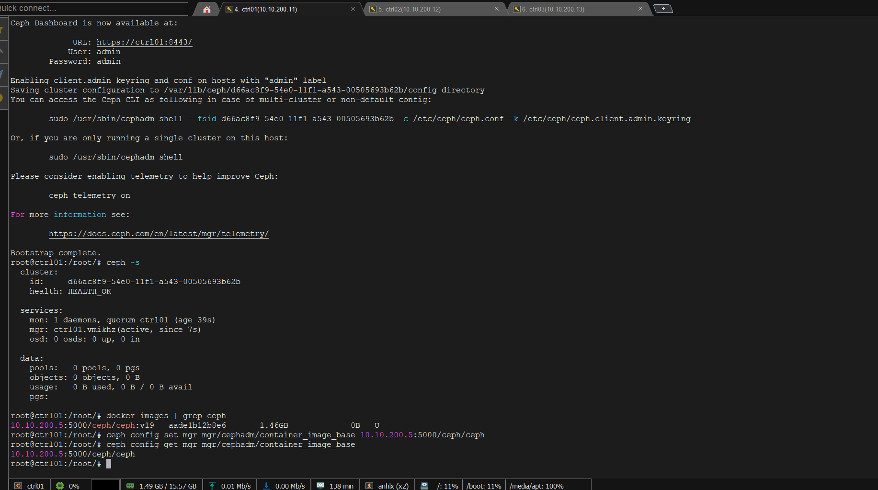Open a new tab with plus button
Image resolution: width=878 pixels, height=490 pixels.
pyautogui.click(x=663, y=9)
